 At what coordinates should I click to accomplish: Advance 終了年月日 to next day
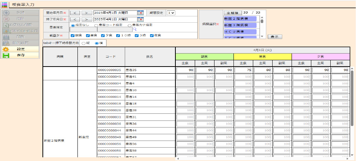(x=86, y=19)
